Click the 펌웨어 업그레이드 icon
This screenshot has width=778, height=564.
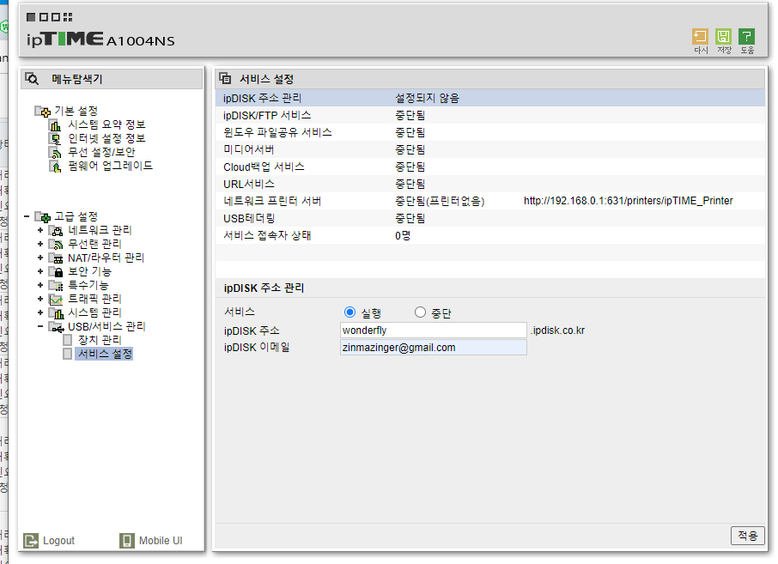point(55,167)
